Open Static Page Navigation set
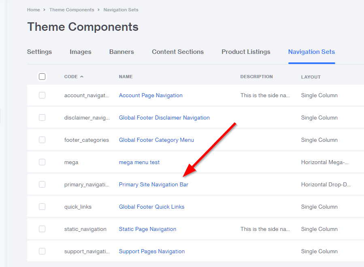364x267 pixels. tap(147, 229)
